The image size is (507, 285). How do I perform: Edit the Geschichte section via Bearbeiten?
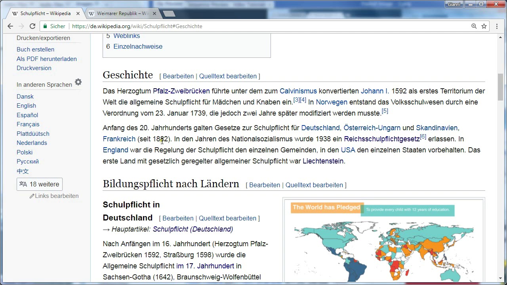point(178,76)
